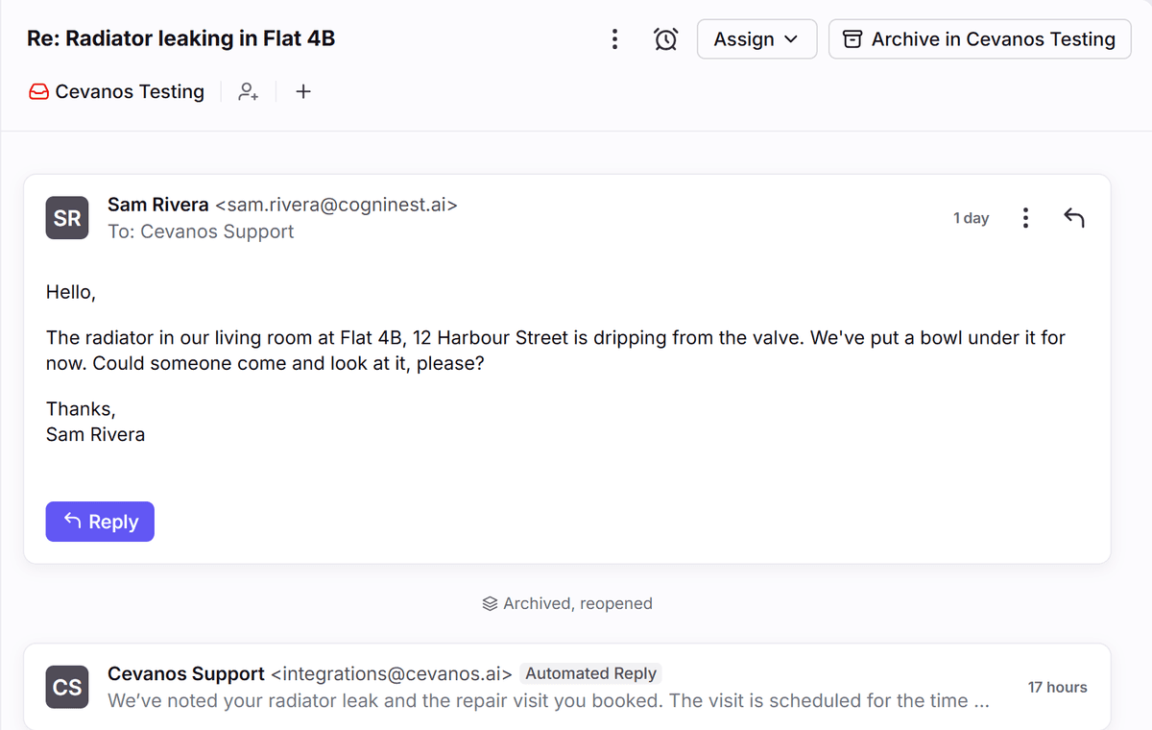This screenshot has width=1152, height=730.
Task: Click the subject "Re: Radiator leaking in Flat 4B"
Action: (x=180, y=38)
